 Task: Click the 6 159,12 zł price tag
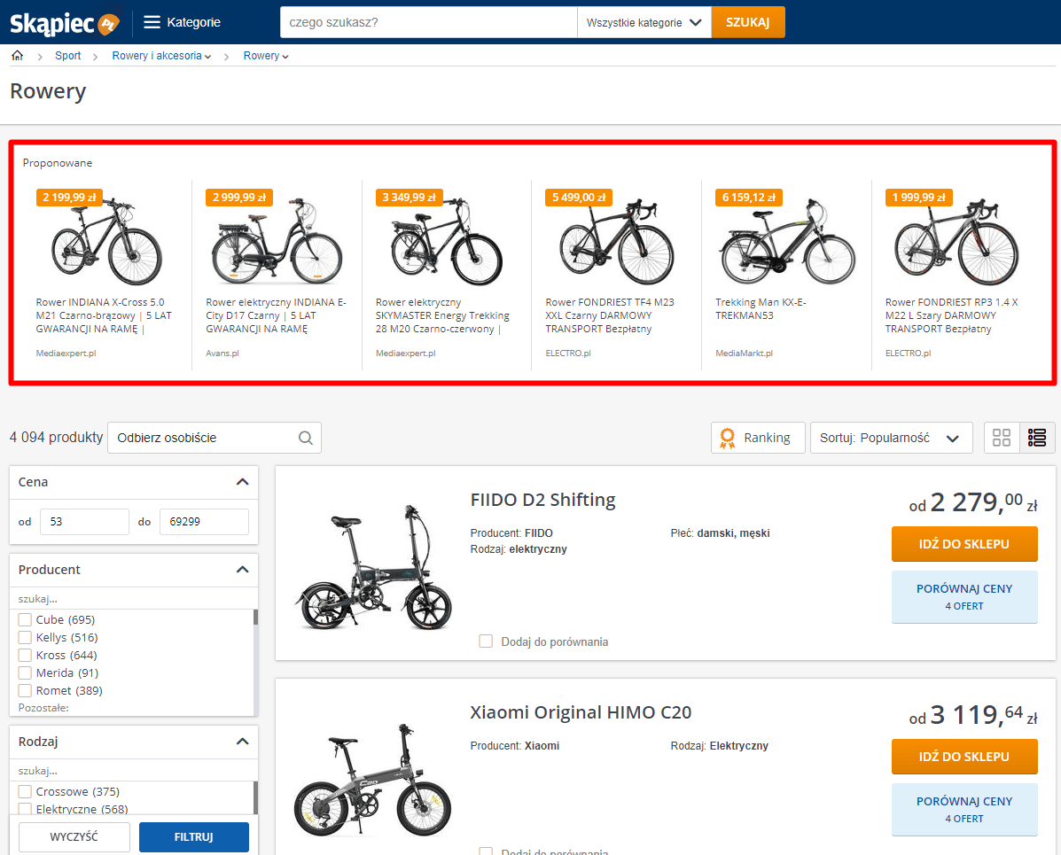point(748,198)
